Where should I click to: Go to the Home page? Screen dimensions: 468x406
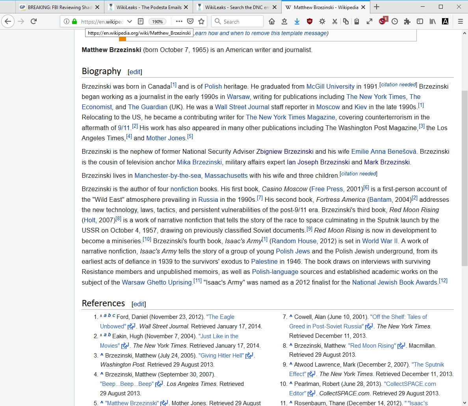click(x=271, y=21)
